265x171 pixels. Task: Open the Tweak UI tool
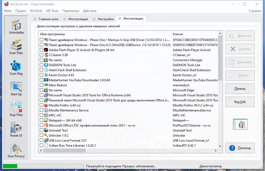tap(16, 129)
